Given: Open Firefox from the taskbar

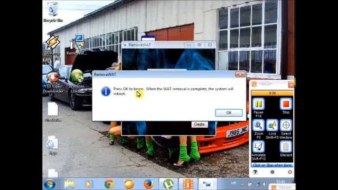Looking at the screenshot, I should point(148,184).
